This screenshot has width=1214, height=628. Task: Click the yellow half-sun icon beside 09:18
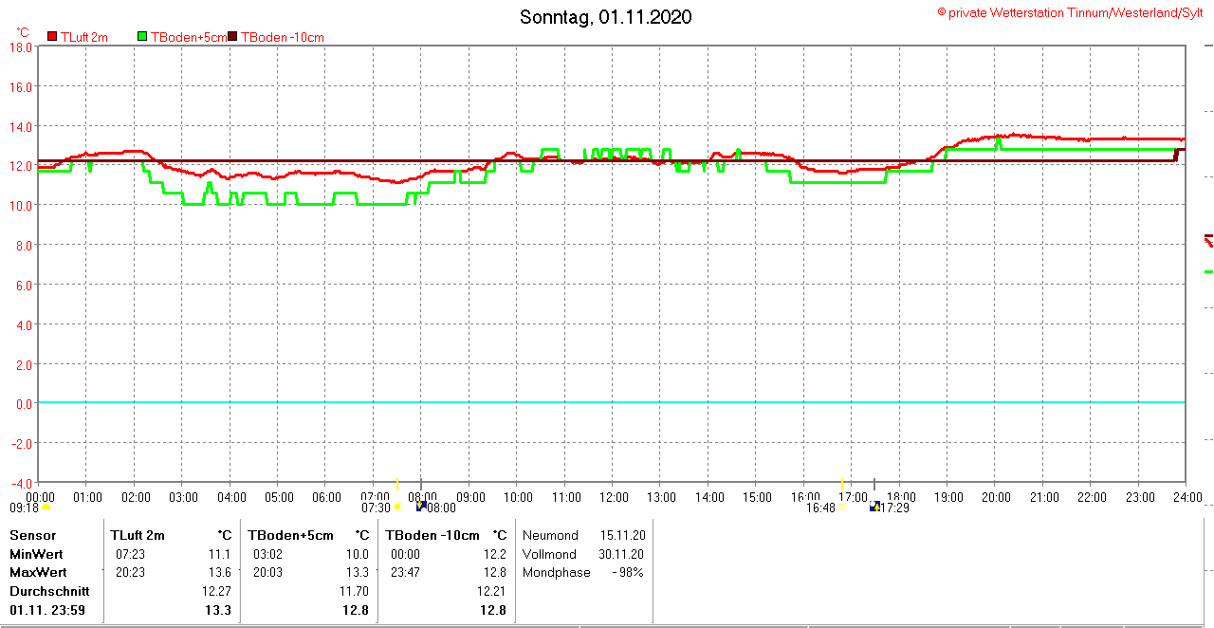pos(46,508)
